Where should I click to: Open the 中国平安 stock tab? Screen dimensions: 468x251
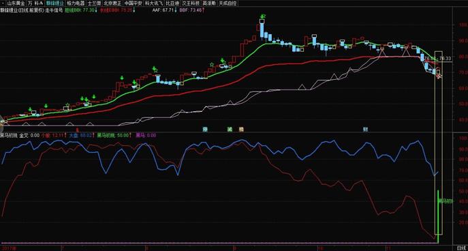point(133,3)
